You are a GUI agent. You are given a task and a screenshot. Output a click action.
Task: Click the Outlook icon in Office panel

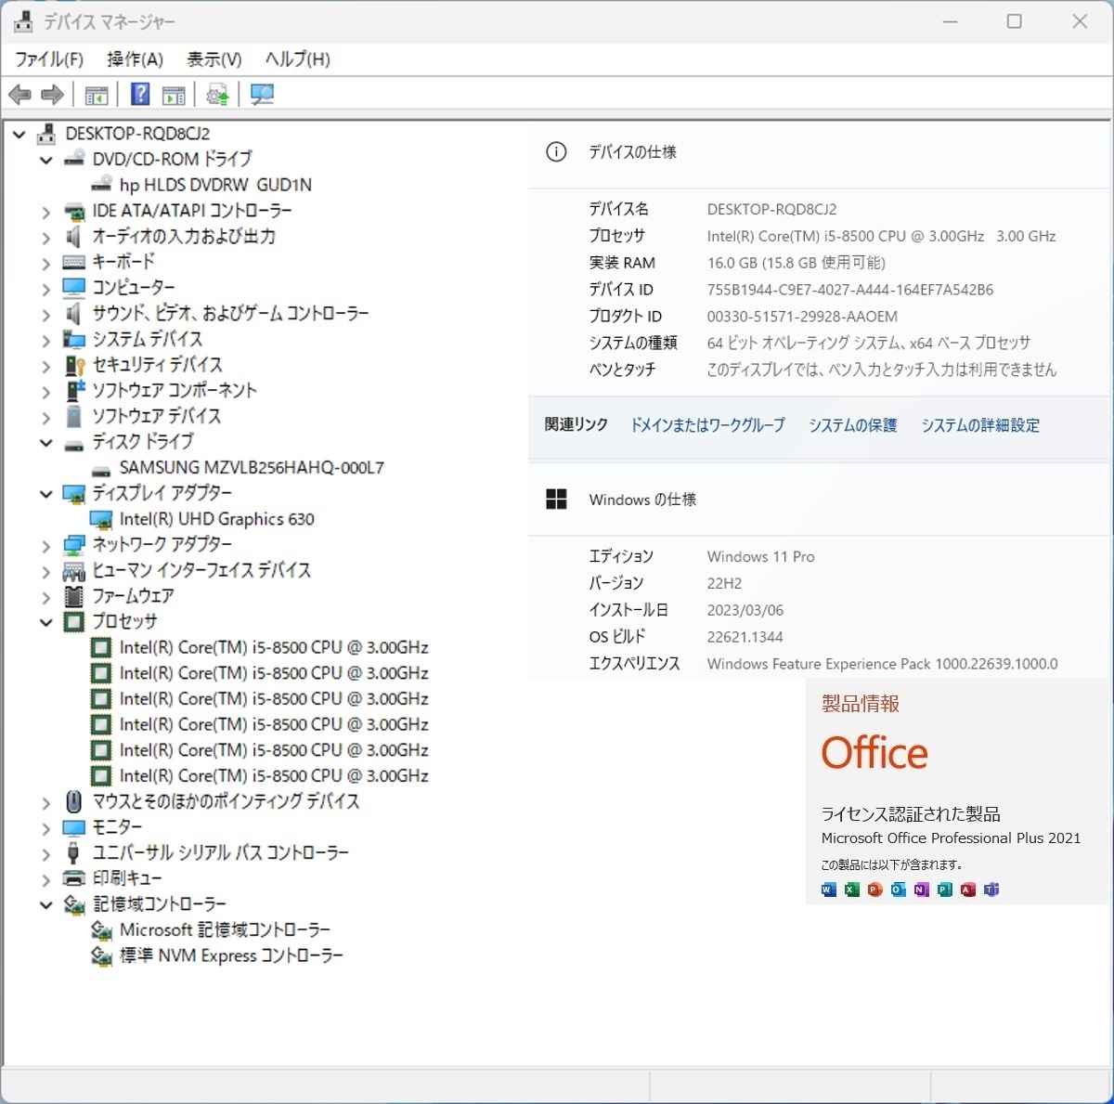899,890
